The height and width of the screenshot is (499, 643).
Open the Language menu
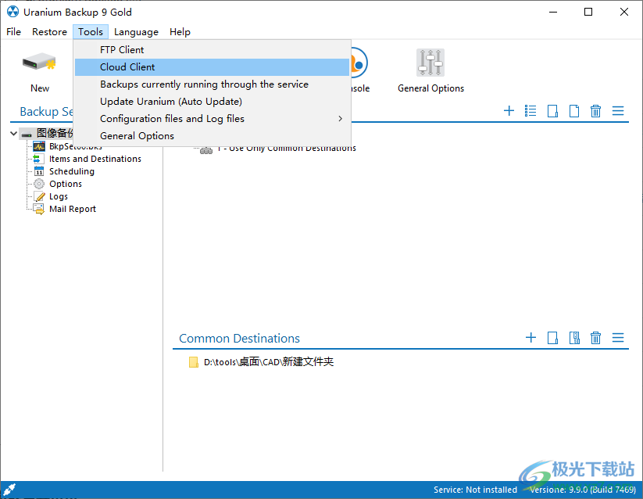[136, 32]
